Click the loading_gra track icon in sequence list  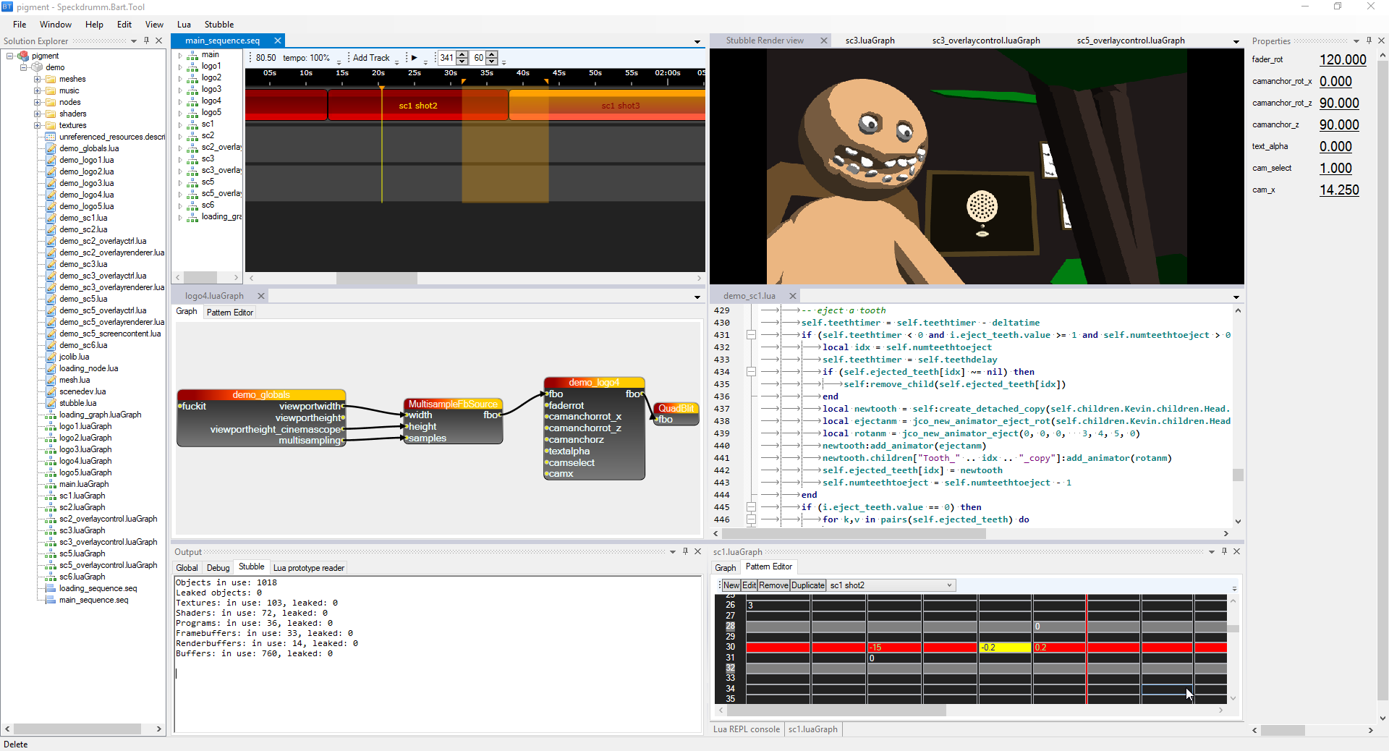[x=192, y=216]
